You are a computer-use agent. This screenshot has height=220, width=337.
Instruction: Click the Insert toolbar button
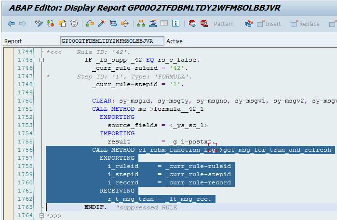pos(269,24)
